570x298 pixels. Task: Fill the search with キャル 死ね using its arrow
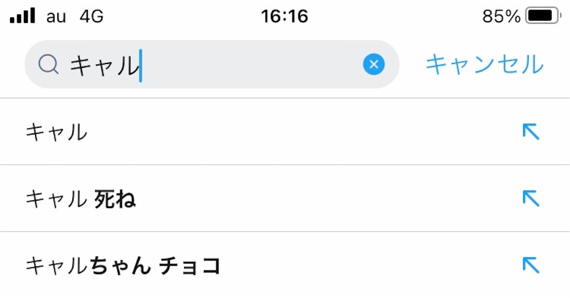(x=530, y=198)
